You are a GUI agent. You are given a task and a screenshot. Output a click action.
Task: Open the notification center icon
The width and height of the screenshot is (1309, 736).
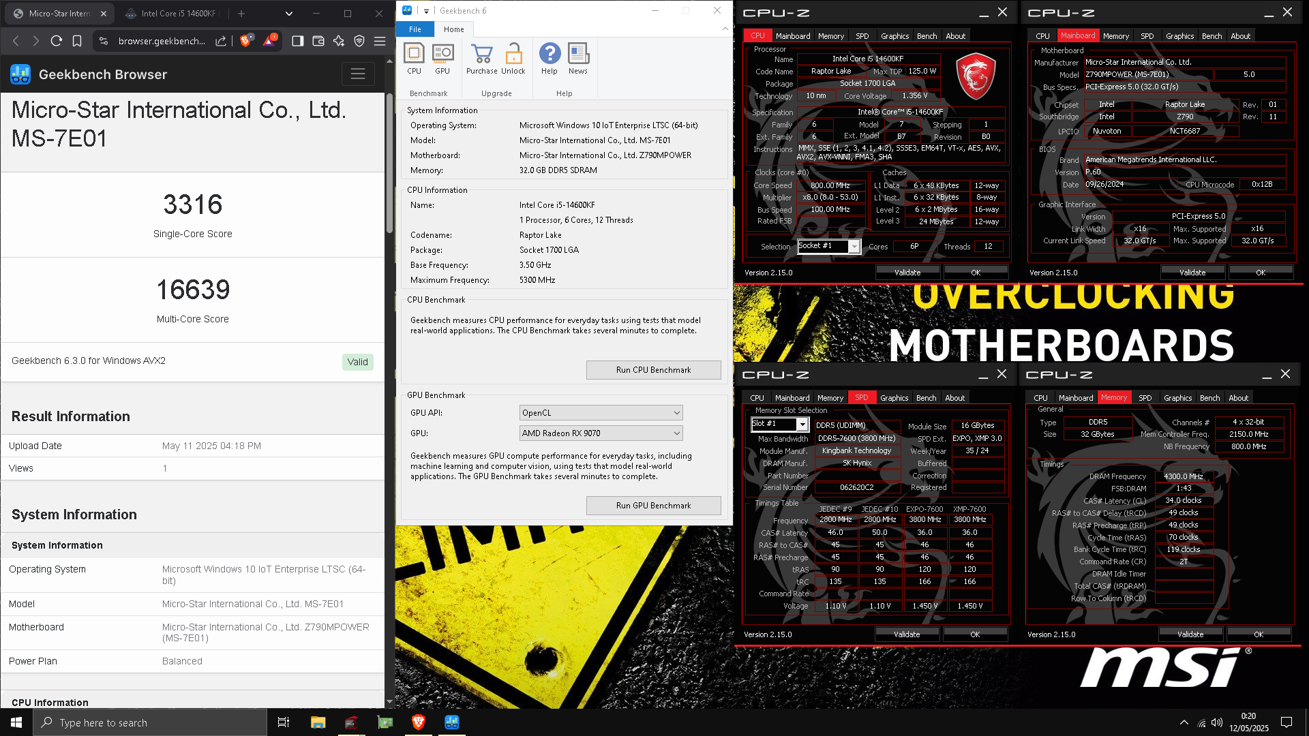(1287, 722)
